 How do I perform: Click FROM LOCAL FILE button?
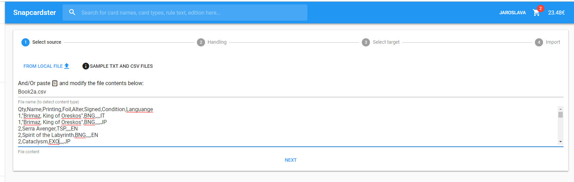coord(46,66)
